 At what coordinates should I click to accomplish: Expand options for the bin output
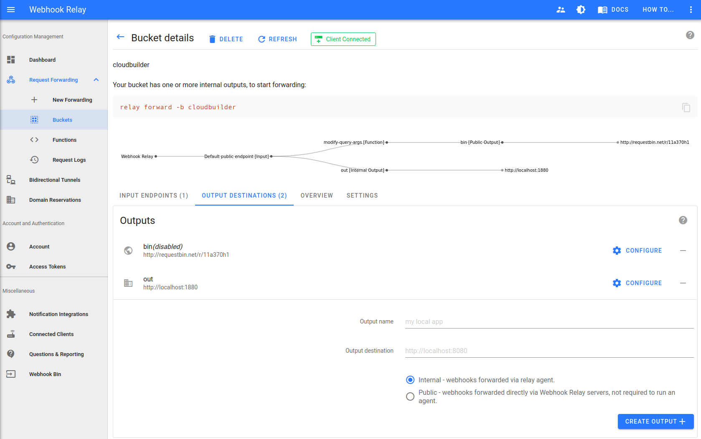point(683,251)
